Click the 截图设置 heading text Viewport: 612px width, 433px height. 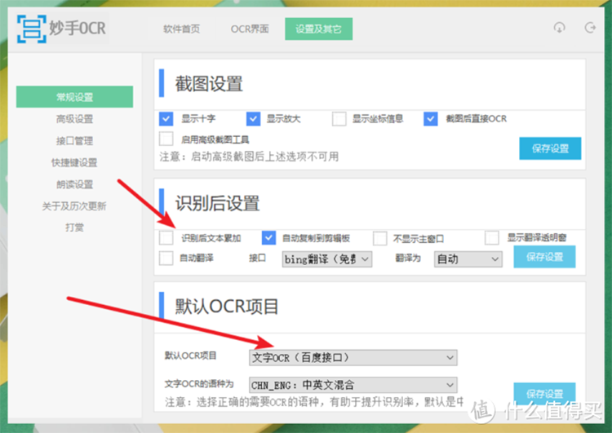209,83
